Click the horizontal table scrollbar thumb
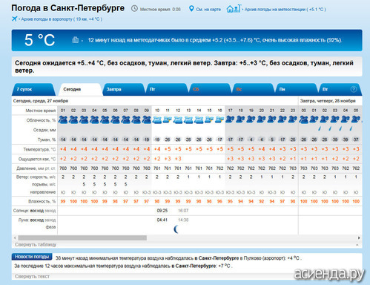The image size is (370, 285). click(x=82, y=237)
